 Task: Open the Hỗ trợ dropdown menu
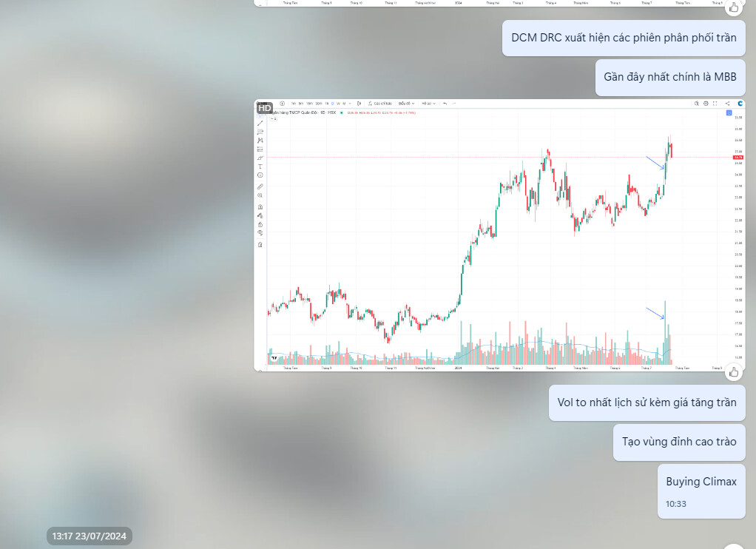[428, 104]
